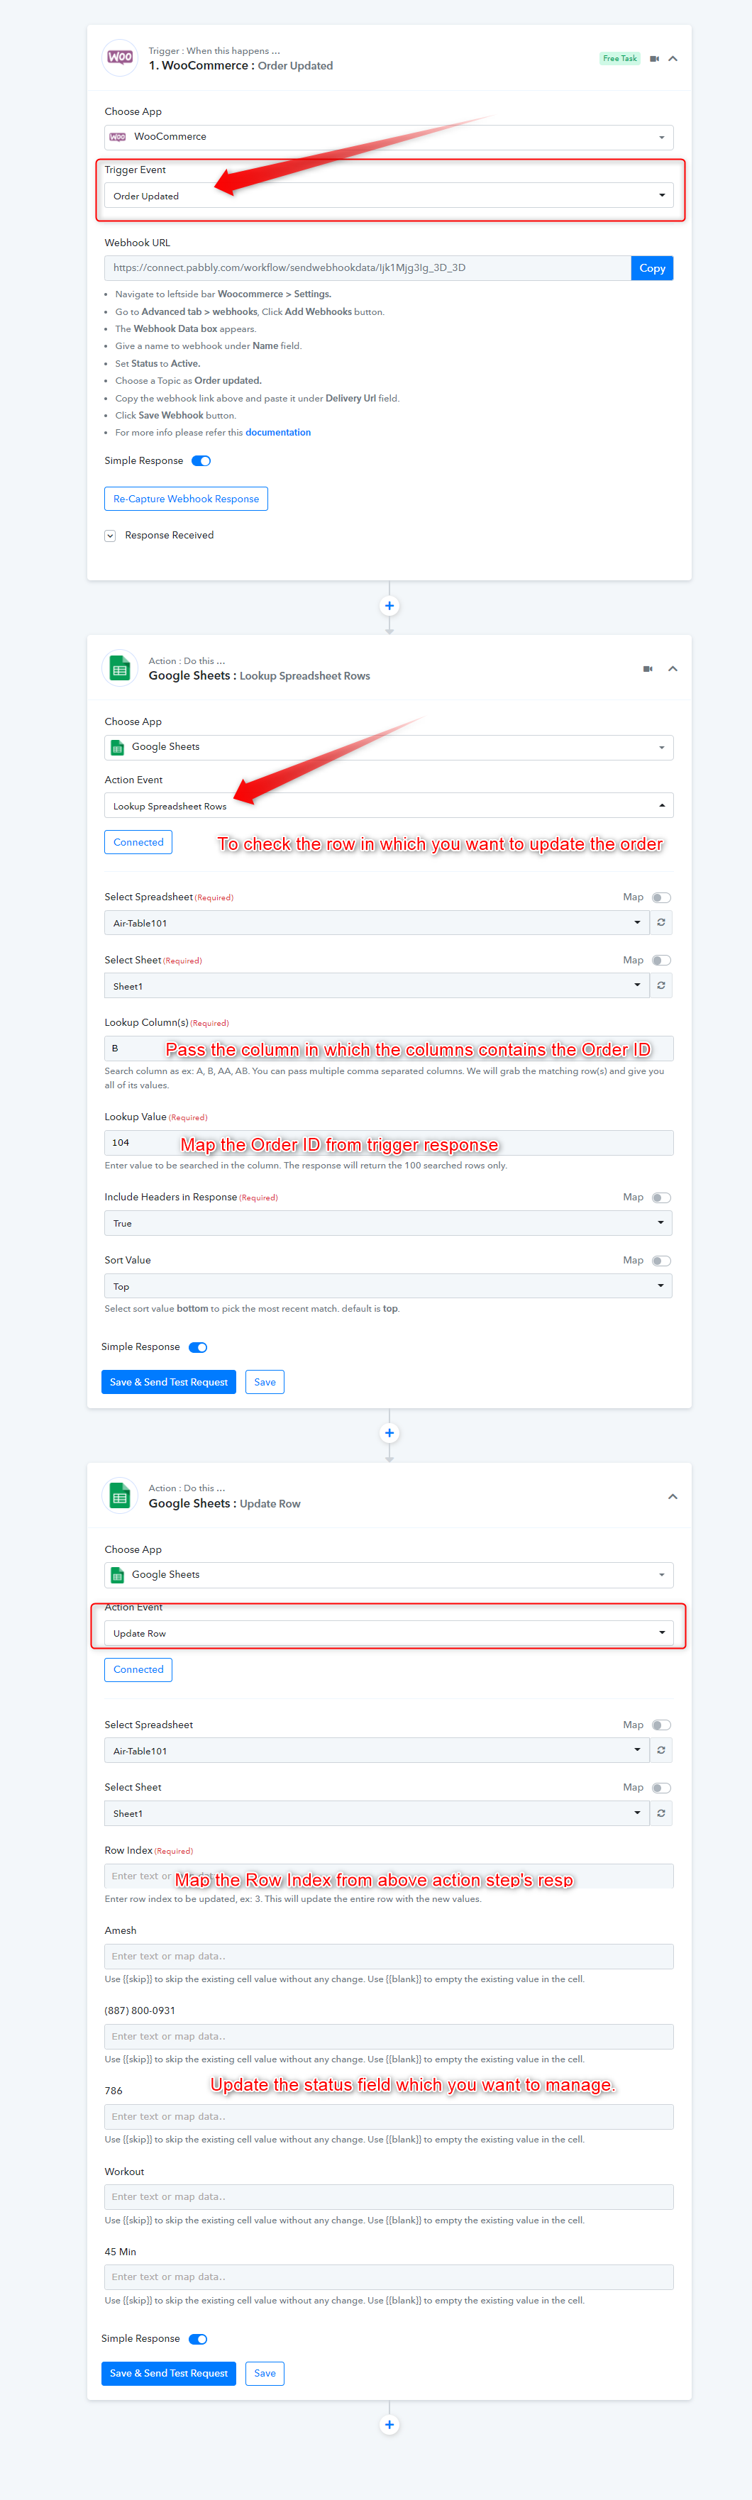This screenshot has width=752, height=2500.
Task: Click the Connected button in the Lookup Spreadsheet Rows step
Action: [138, 842]
